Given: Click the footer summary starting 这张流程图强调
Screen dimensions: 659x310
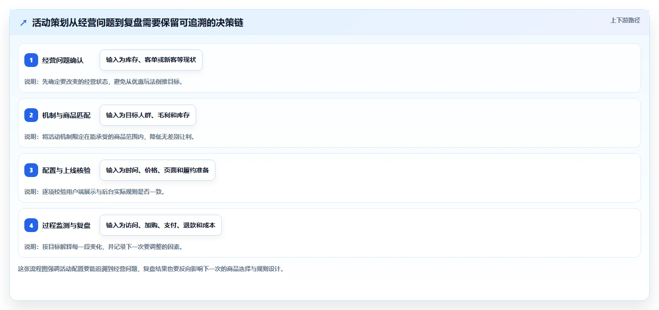Looking at the screenshot, I should pyautogui.click(x=151, y=269).
